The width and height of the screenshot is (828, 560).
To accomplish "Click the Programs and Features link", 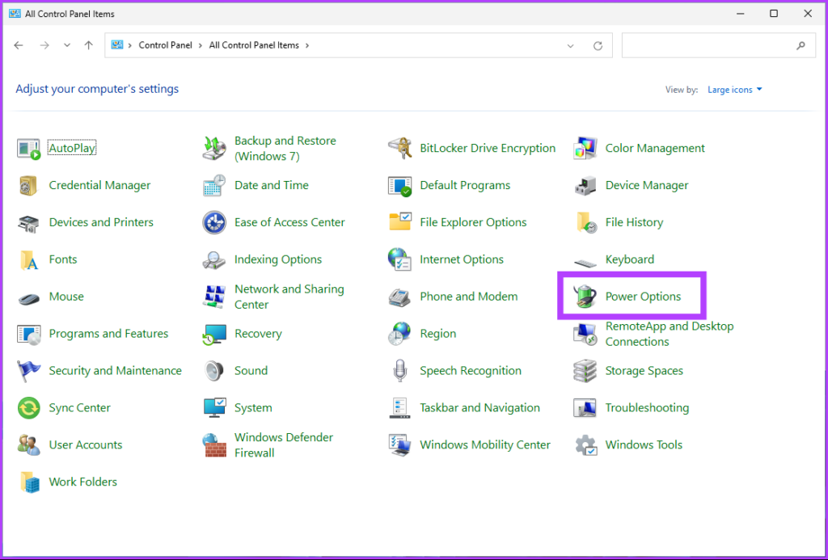I will [108, 334].
